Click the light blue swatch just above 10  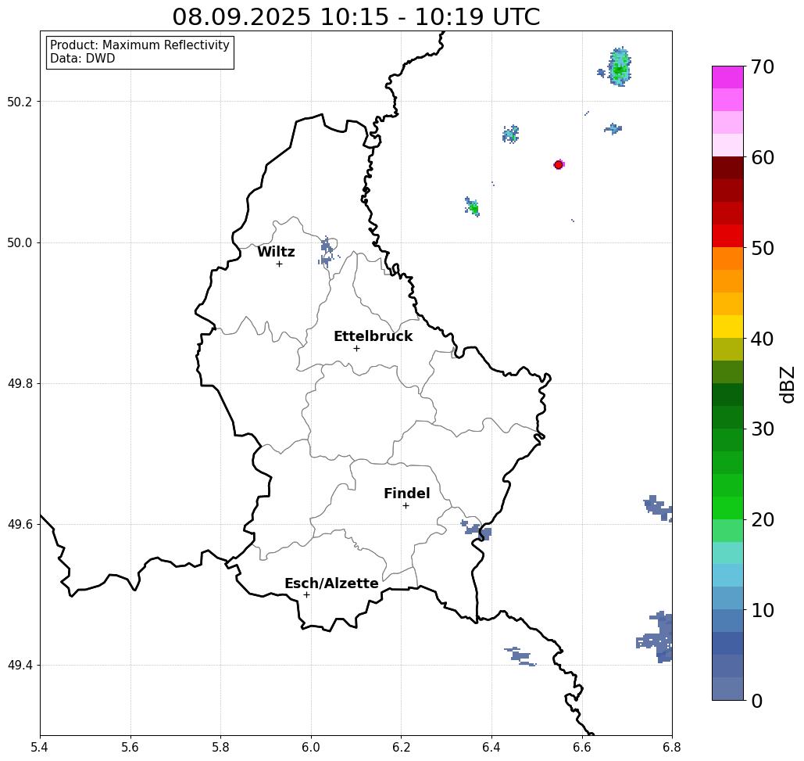coord(727,598)
